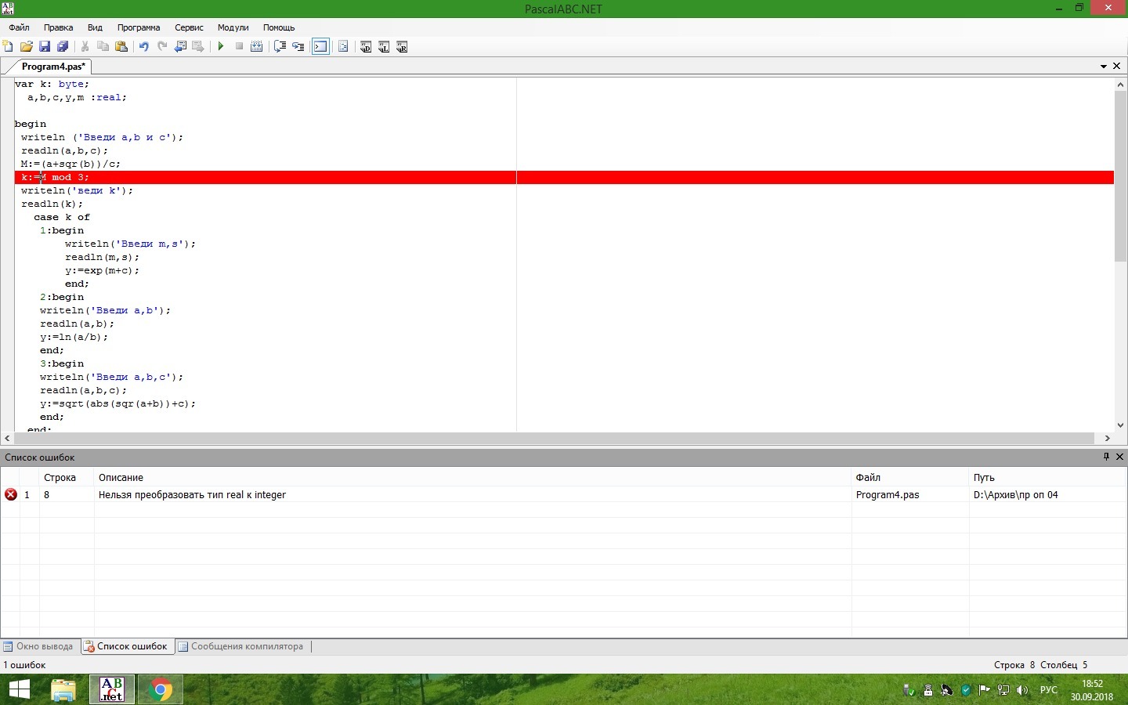
Task: Click the network tray icon
Action: tap(1003, 690)
